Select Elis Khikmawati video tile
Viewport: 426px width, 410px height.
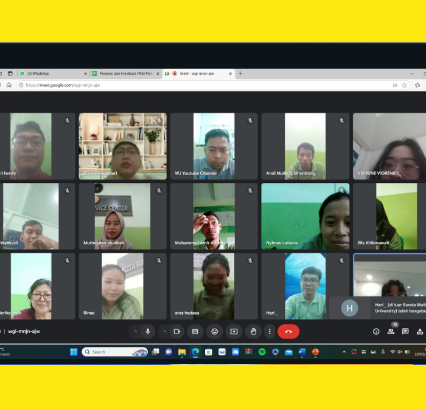pos(389,216)
